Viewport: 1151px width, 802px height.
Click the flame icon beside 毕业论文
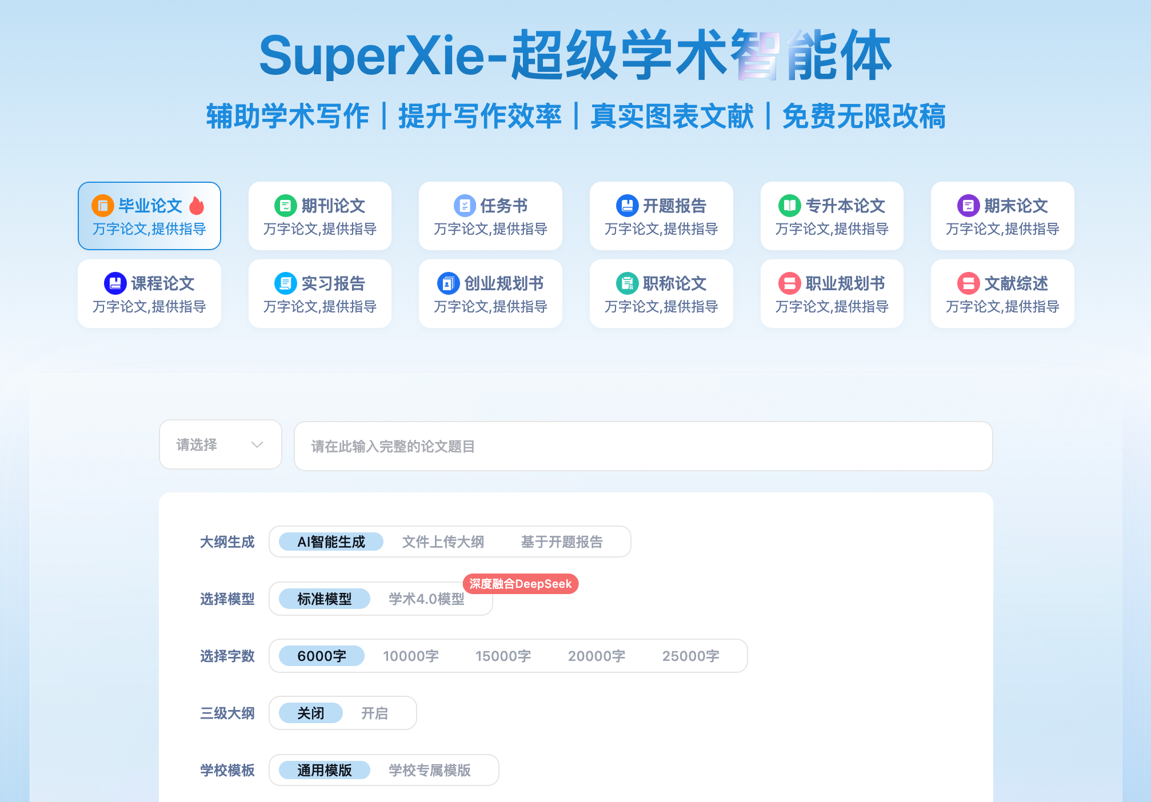tap(197, 205)
